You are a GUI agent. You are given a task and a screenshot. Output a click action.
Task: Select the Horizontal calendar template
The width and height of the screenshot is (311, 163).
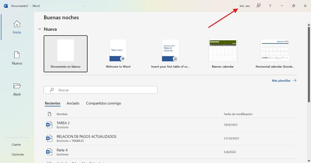pyautogui.click(x=275, y=54)
